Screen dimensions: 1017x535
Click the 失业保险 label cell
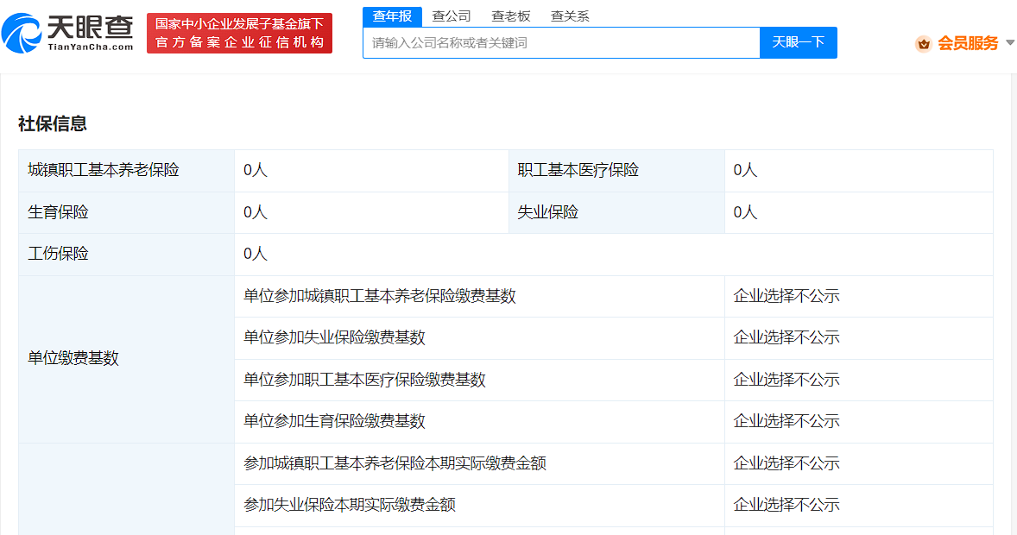click(x=548, y=212)
